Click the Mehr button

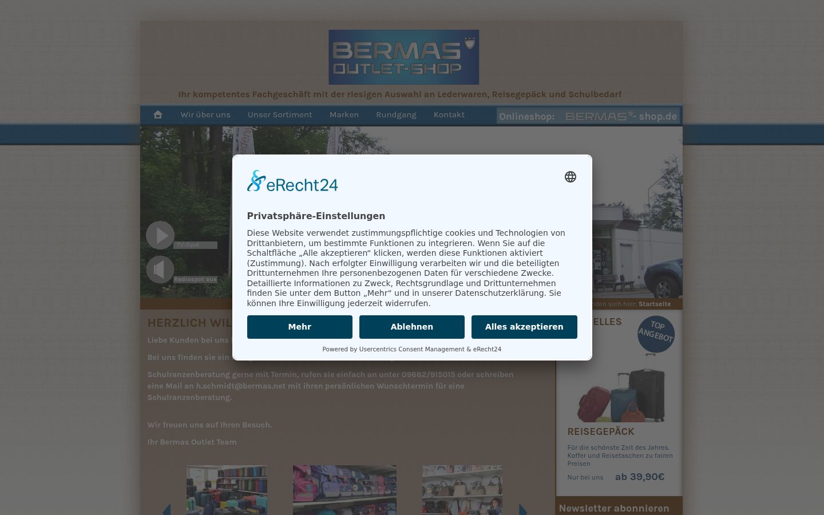(300, 327)
